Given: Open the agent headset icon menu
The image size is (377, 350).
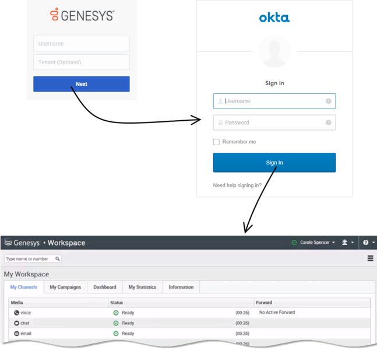Looking at the screenshot, I should (344, 243).
